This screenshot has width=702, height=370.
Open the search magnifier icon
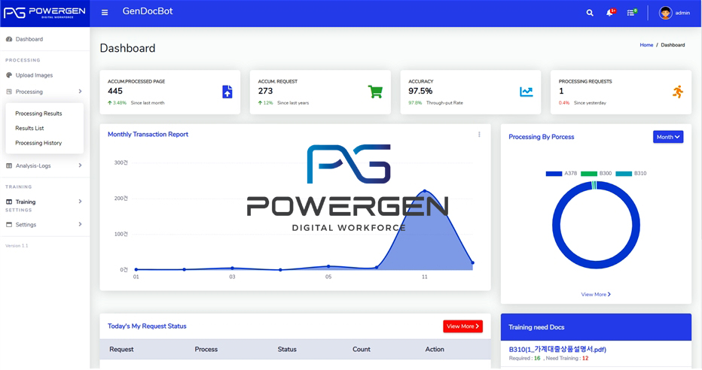point(590,13)
